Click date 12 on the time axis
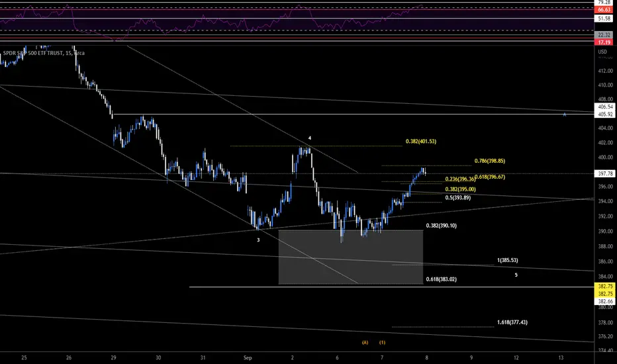This screenshot has height=364, width=617. click(516, 357)
